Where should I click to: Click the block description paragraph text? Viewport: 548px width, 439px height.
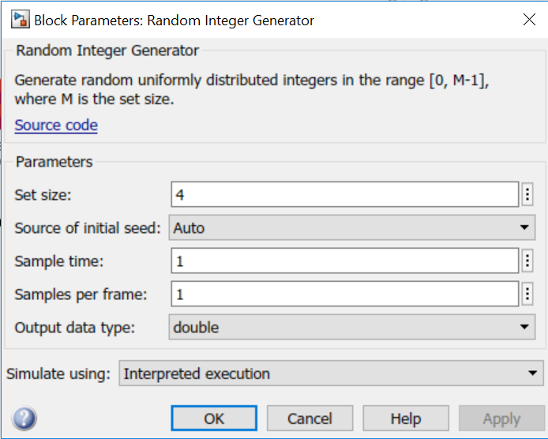[253, 90]
